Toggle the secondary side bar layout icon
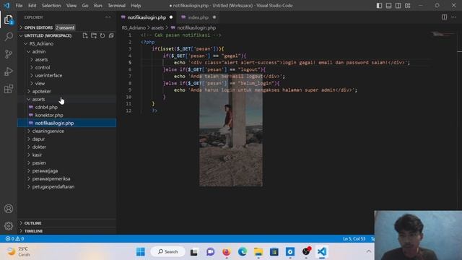Viewport: 462px width, 260px height. [x=398, y=6]
